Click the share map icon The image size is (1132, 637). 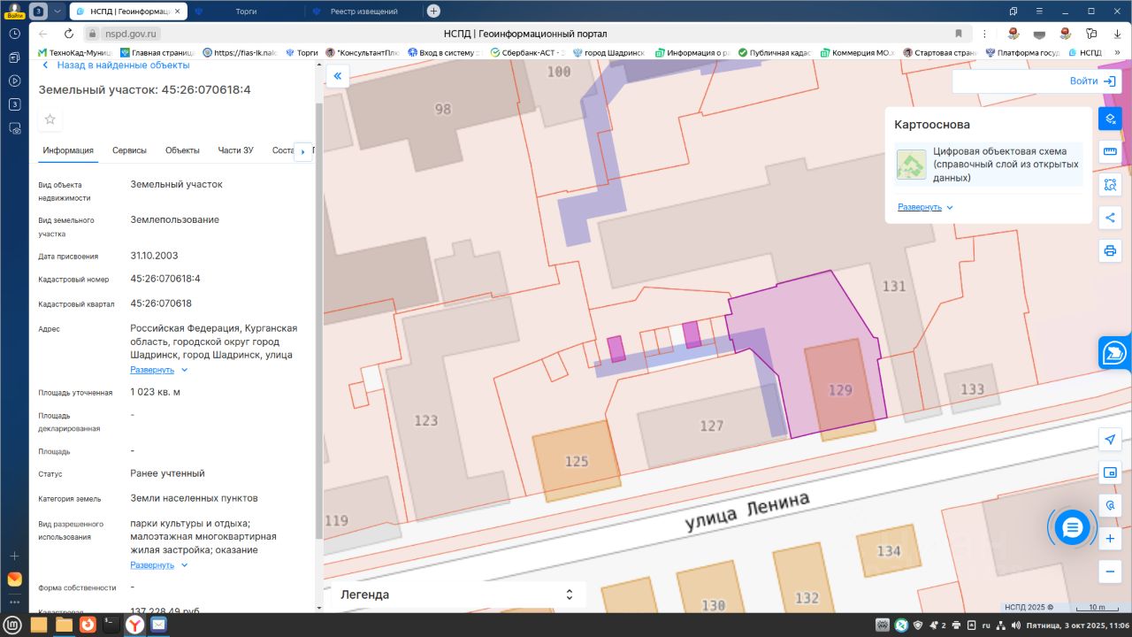pyautogui.click(x=1110, y=218)
